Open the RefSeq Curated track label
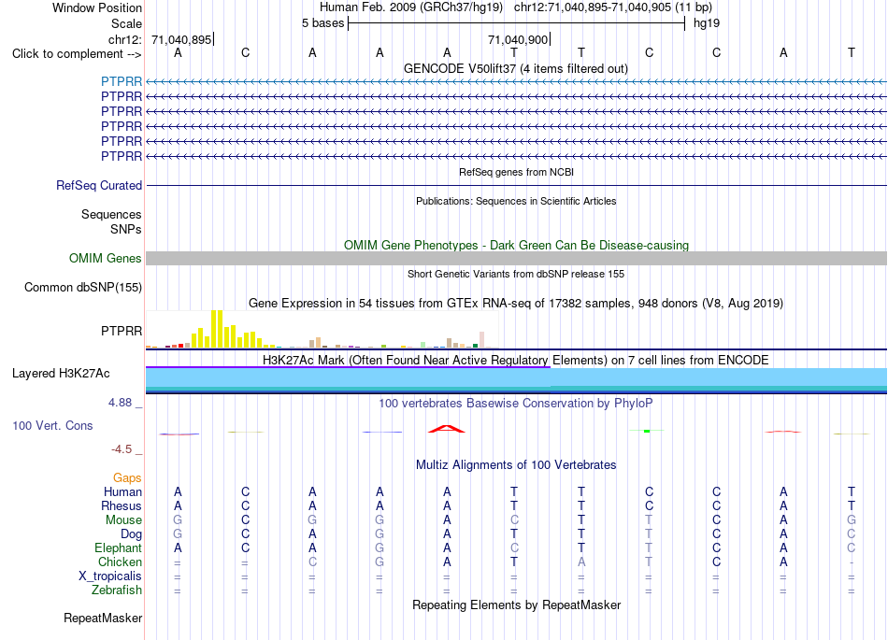The width and height of the screenshot is (888, 640). pyautogui.click(x=99, y=185)
